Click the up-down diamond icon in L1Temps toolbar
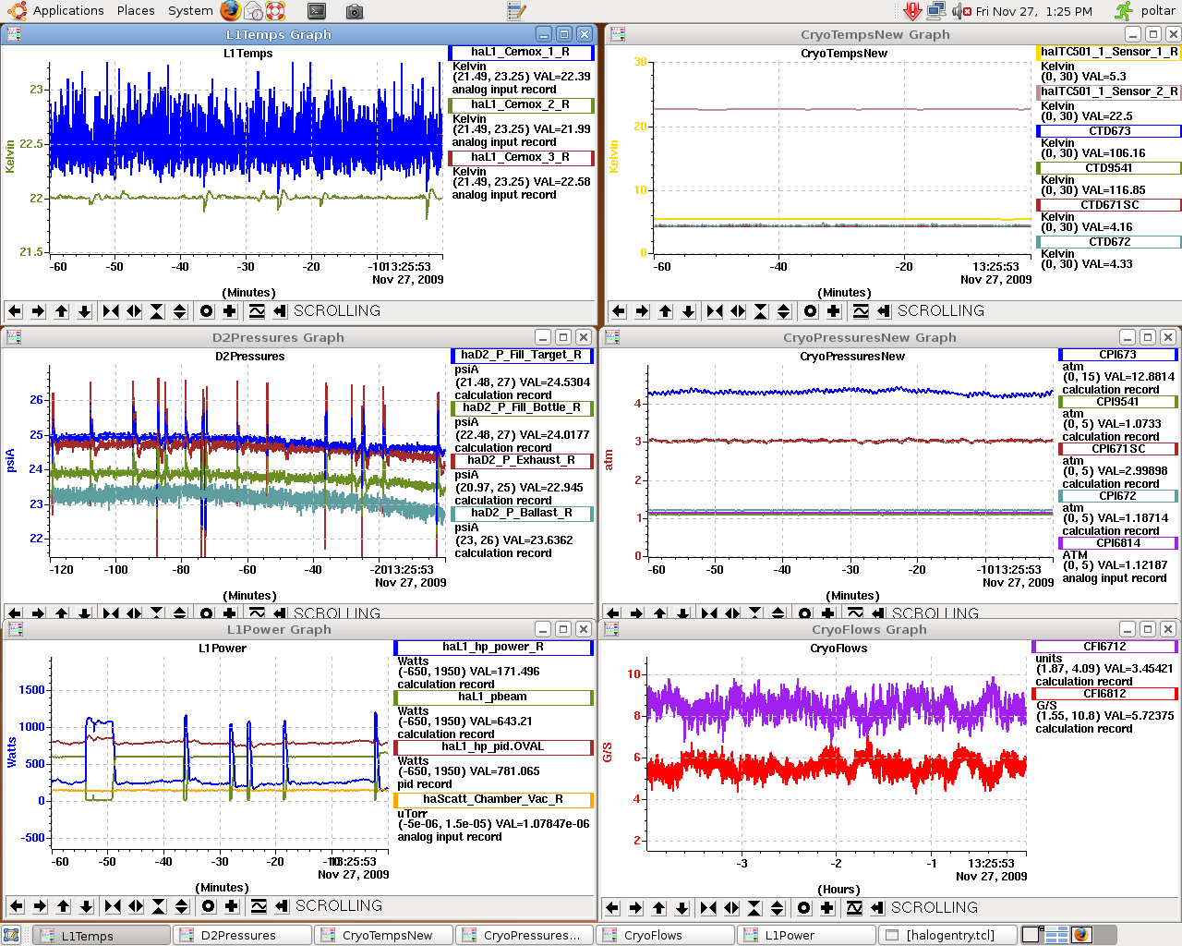 pos(180,311)
